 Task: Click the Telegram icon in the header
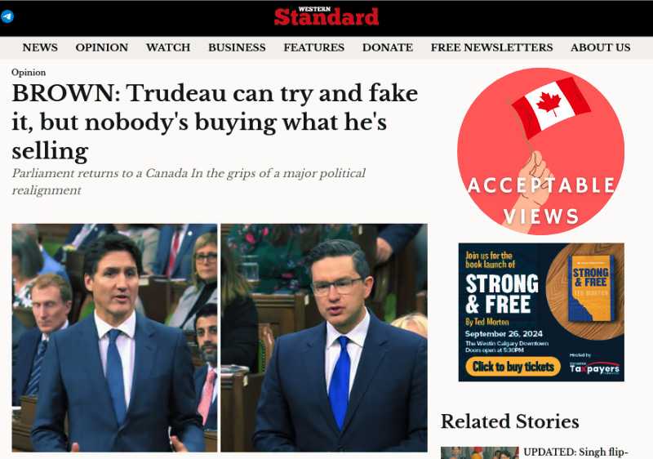(x=7, y=16)
